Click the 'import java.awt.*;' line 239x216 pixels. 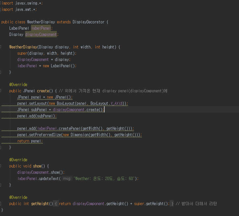(19, 10)
